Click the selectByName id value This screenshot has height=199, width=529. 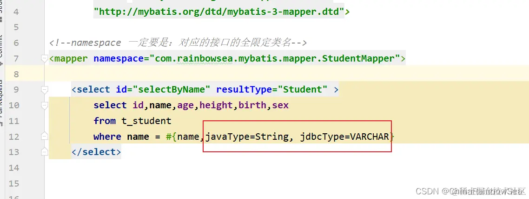pos(172,90)
